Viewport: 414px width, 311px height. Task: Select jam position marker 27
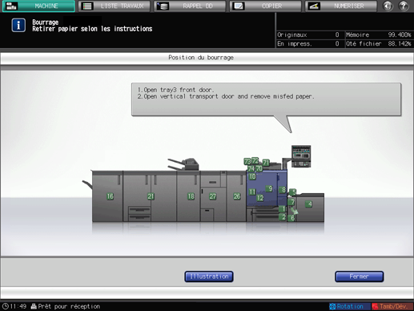(x=213, y=196)
